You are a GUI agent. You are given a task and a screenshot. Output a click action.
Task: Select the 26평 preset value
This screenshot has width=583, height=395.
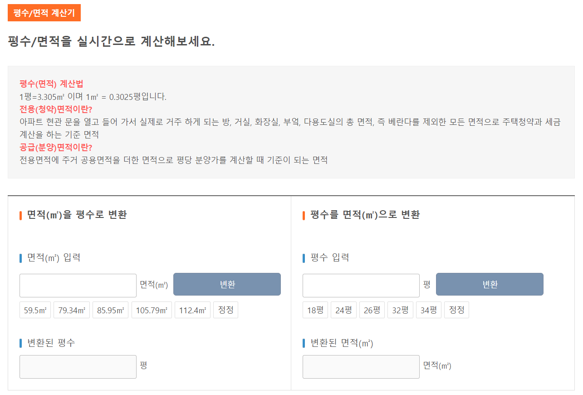pos(372,310)
